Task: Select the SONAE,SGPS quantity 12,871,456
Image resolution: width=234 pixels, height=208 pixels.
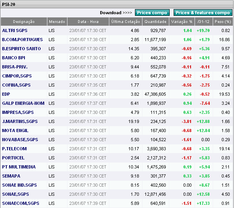Action: tap(155, 194)
